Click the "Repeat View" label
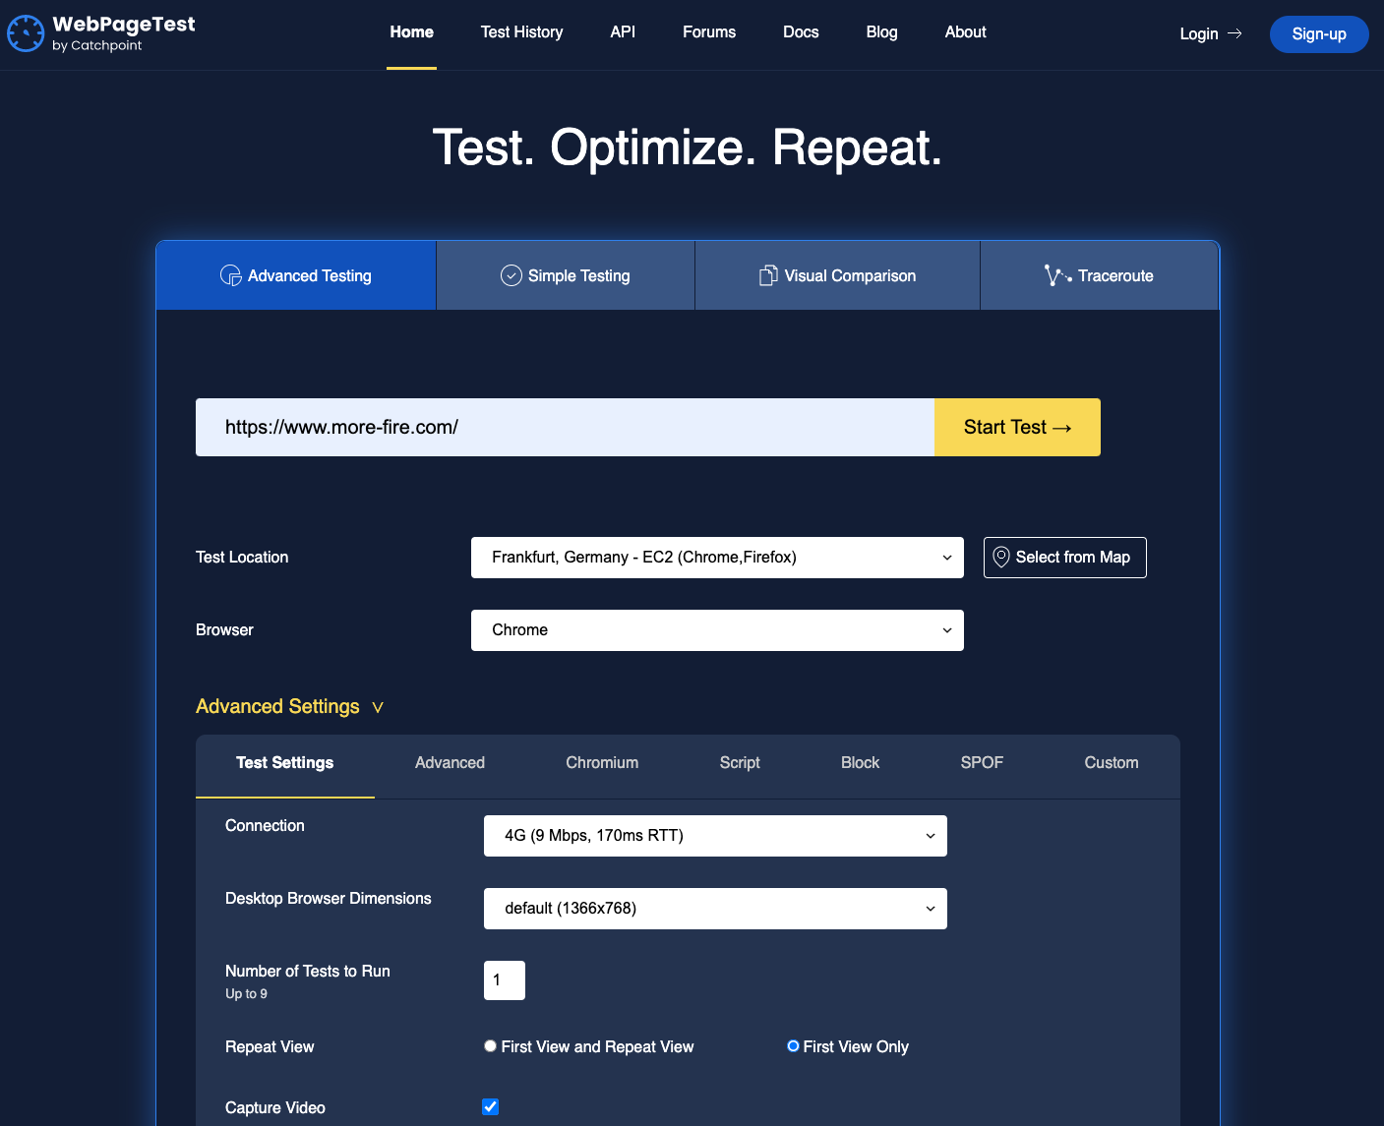 [270, 1047]
